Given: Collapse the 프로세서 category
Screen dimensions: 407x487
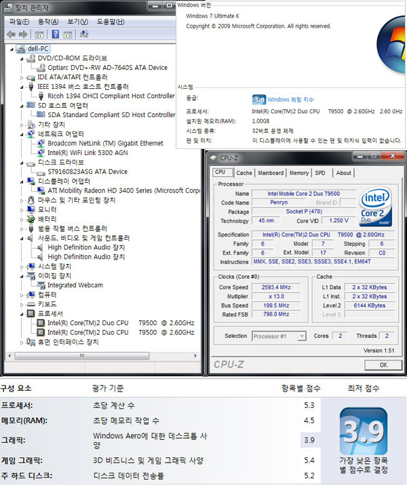Looking at the screenshot, I should [22, 314].
